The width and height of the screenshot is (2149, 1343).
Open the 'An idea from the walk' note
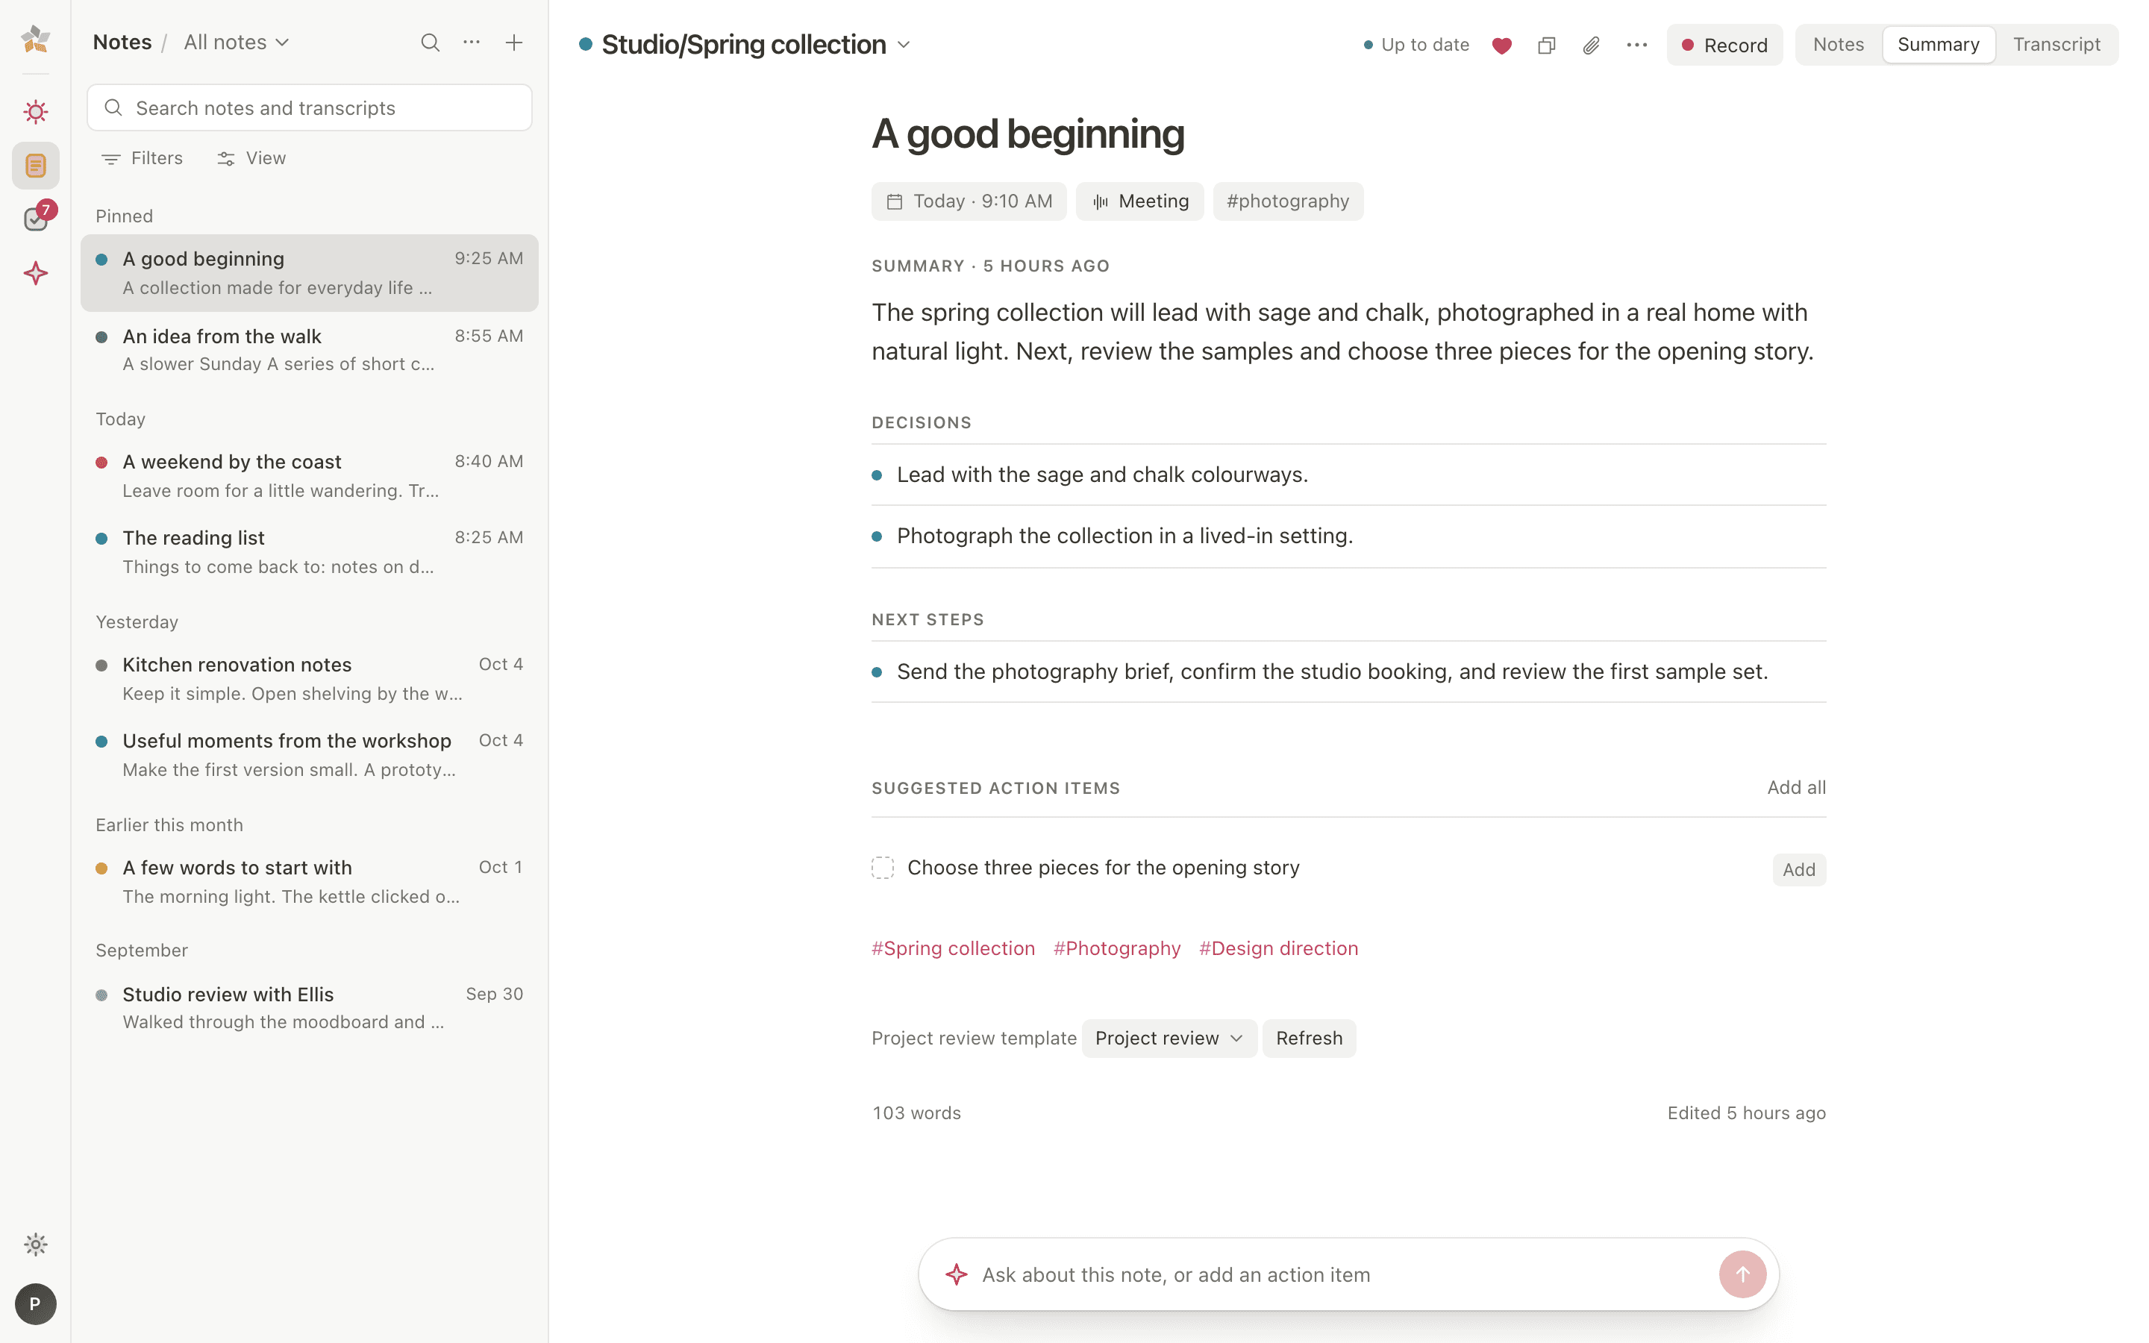click(x=310, y=350)
